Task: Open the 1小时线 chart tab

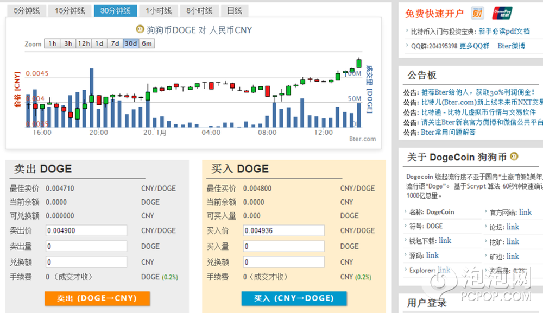Action: coord(159,11)
